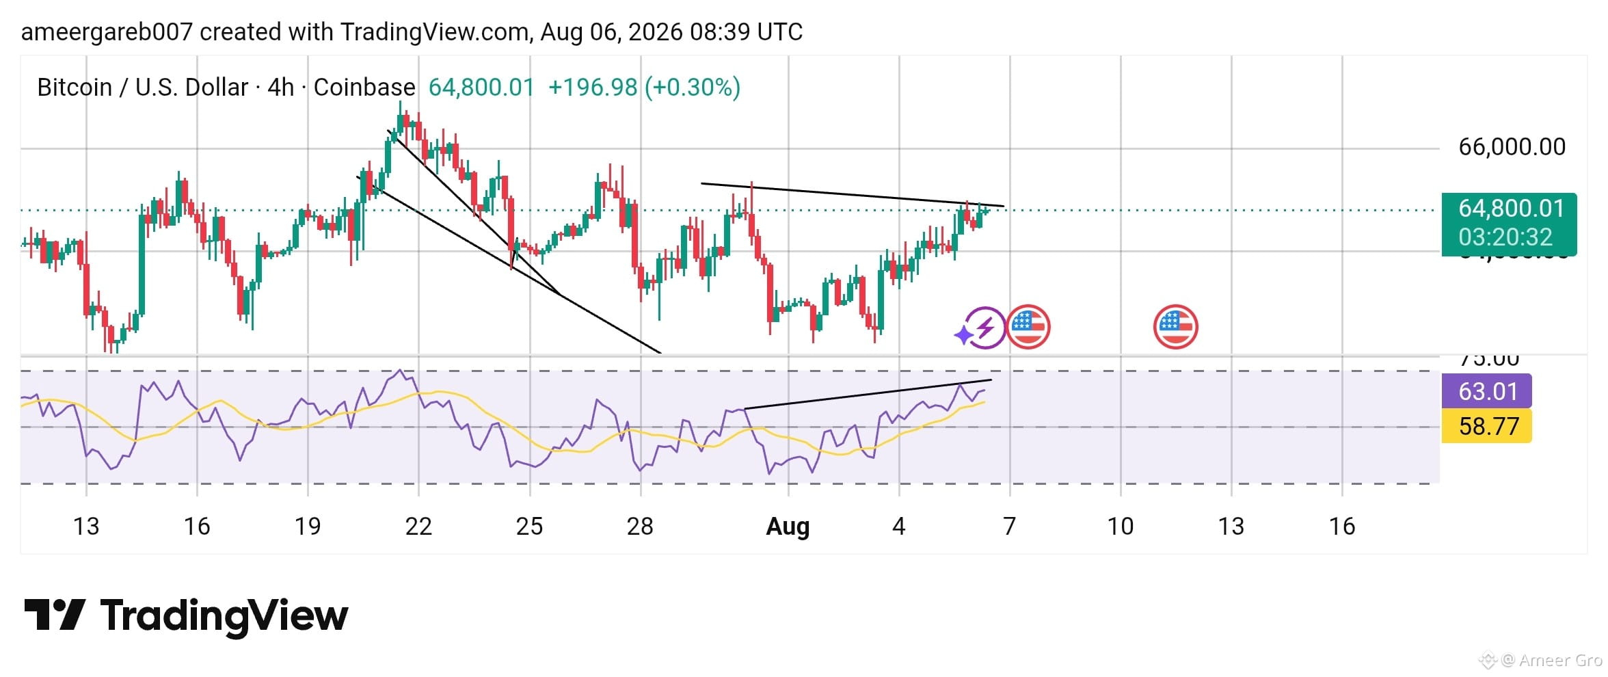Click the TradingView wordmark beside the logo
Image resolution: width=1608 pixels, height=677 pixels.
(x=224, y=616)
